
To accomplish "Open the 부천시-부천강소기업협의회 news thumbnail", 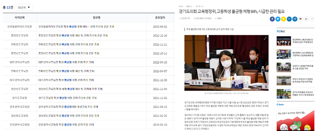I will point(284,81).
